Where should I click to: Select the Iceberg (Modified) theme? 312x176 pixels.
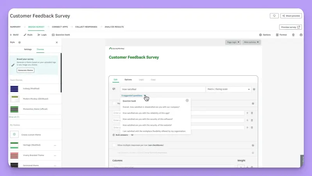(x=35, y=89)
